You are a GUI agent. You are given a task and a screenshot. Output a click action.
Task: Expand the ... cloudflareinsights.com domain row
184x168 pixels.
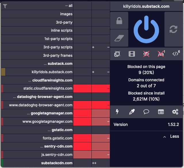(x=37, y=80)
